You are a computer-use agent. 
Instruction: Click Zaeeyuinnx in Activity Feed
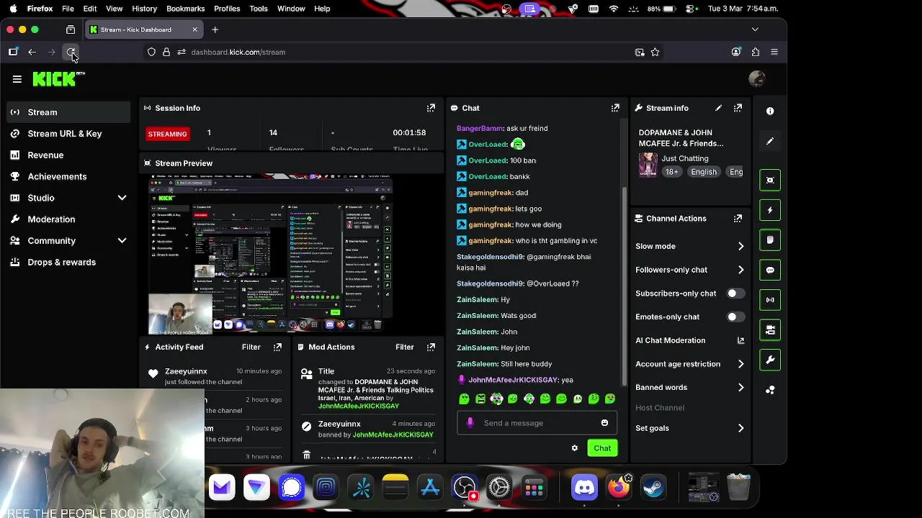tap(186, 371)
